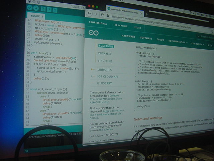Expand the DOCUMENTATION dropdown menu
The height and width of the screenshot is (161, 214).
pyautogui.click(x=178, y=42)
